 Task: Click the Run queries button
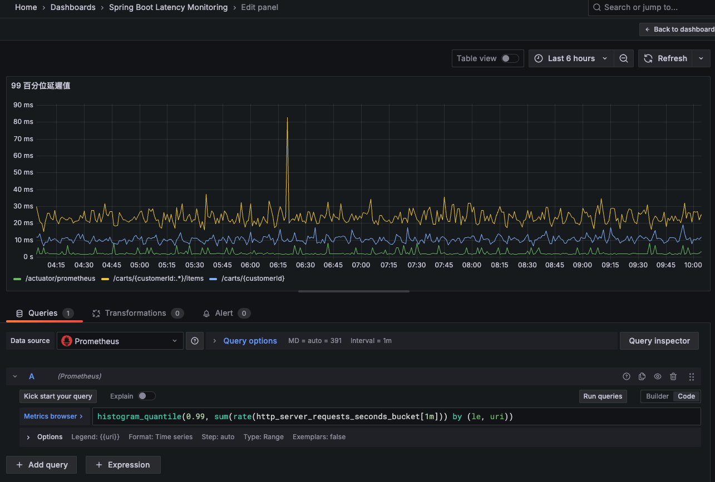(x=602, y=396)
